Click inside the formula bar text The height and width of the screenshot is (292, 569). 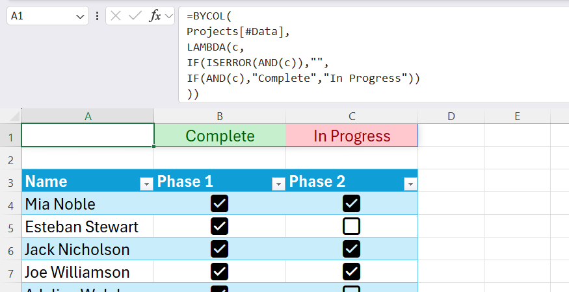(x=374, y=55)
